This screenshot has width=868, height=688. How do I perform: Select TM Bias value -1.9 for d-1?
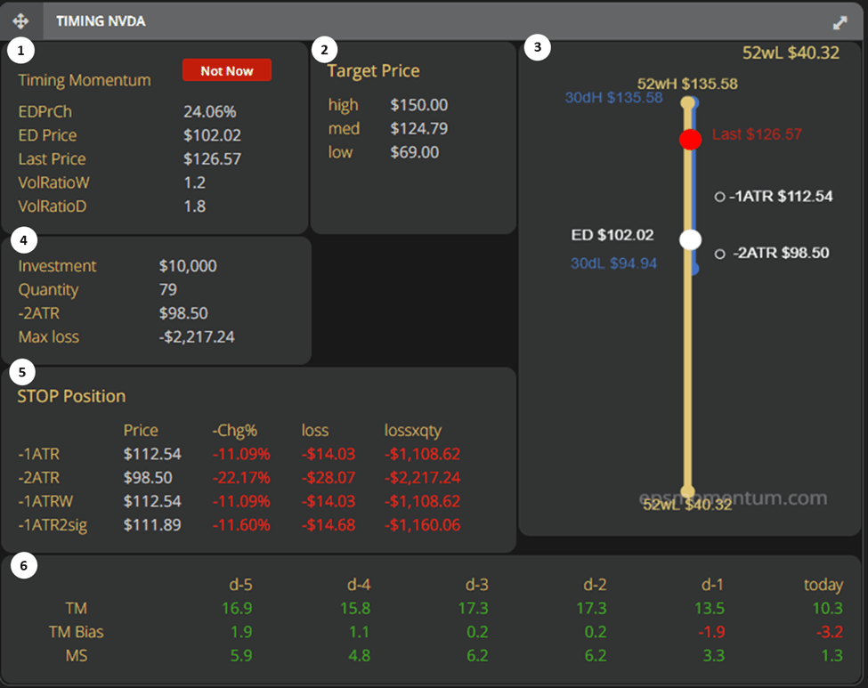click(x=711, y=632)
